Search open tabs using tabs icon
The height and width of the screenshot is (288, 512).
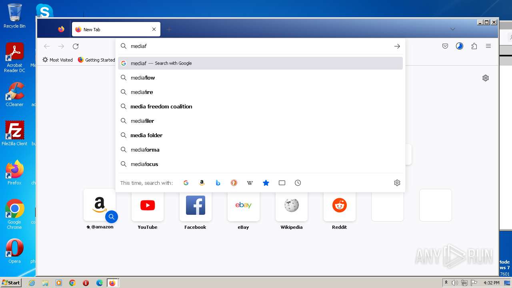(x=282, y=183)
